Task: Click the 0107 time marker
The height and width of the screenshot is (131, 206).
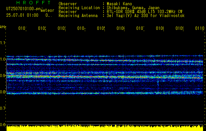Action: (140, 28)
